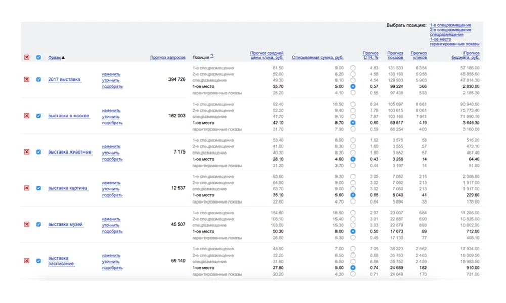The height and width of the screenshot is (303, 506).
Task: Click 'изменить' for '2017 выставка'
Action: pos(111,74)
